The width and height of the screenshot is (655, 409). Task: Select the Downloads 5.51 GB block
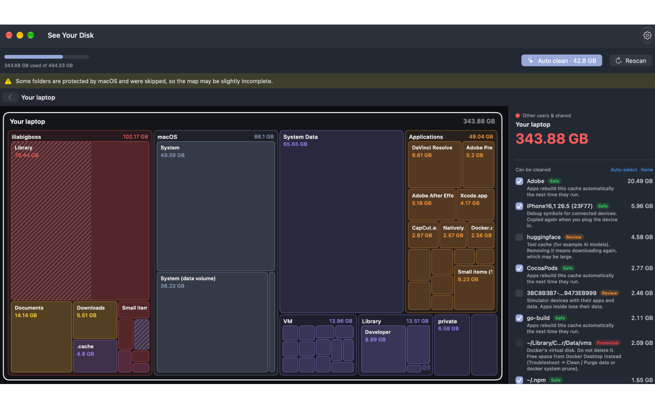point(95,320)
